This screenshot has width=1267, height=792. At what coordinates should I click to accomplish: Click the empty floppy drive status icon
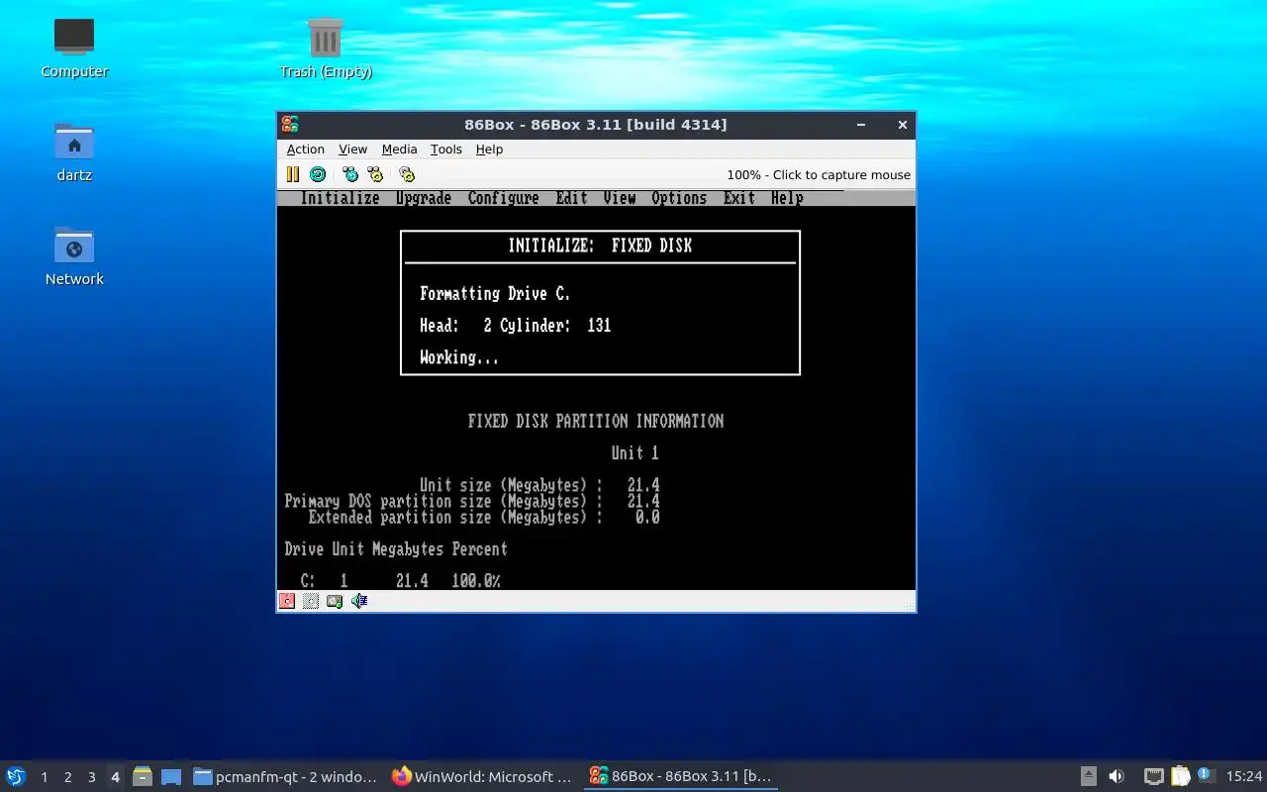pos(311,601)
